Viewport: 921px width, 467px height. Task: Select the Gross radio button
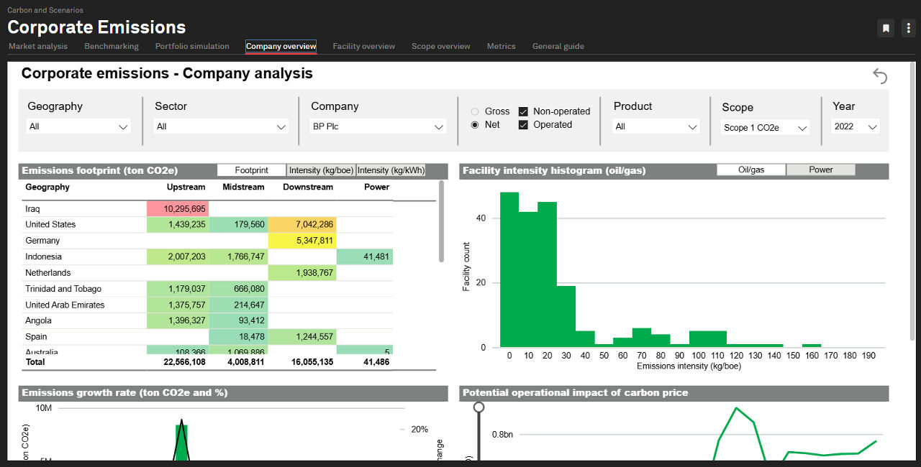pyautogui.click(x=475, y=111)
